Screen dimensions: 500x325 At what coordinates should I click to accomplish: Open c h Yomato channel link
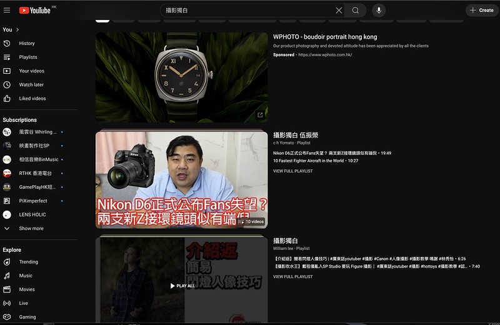point(284,143)
